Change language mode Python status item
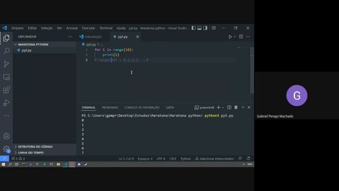 (x=186, y=159)
